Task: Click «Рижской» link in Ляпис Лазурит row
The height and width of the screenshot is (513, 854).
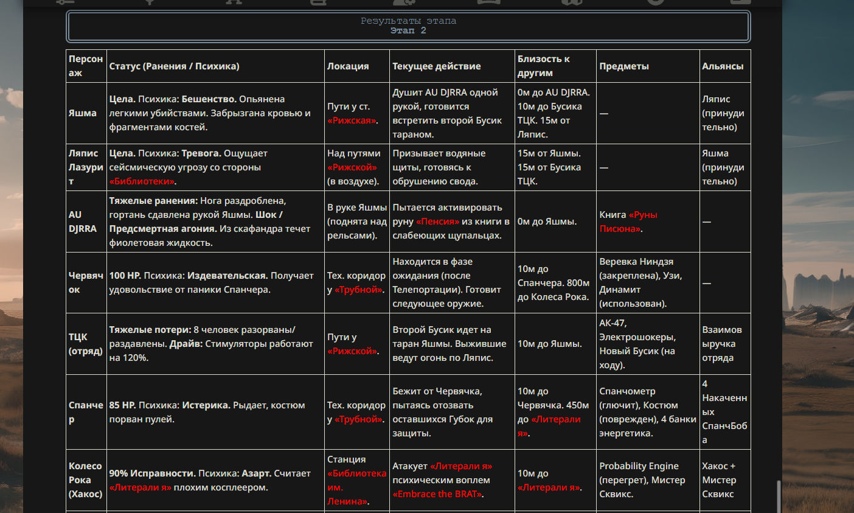Action: coord(352,167)
